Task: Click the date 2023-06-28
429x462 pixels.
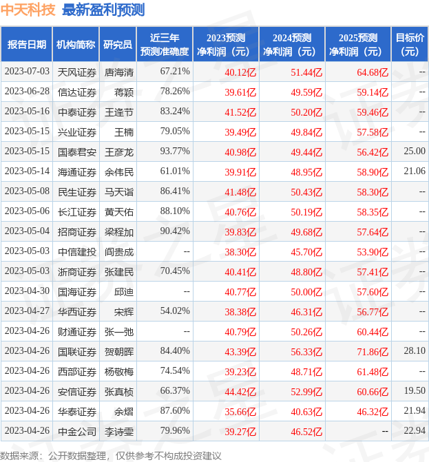Action: pos(27,92)
